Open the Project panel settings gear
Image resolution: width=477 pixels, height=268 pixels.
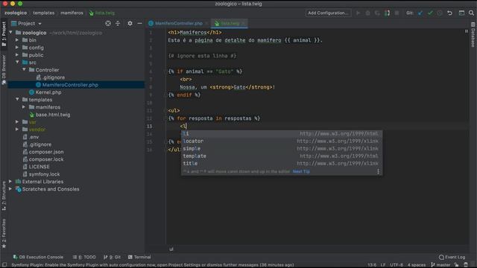point(130,23)
